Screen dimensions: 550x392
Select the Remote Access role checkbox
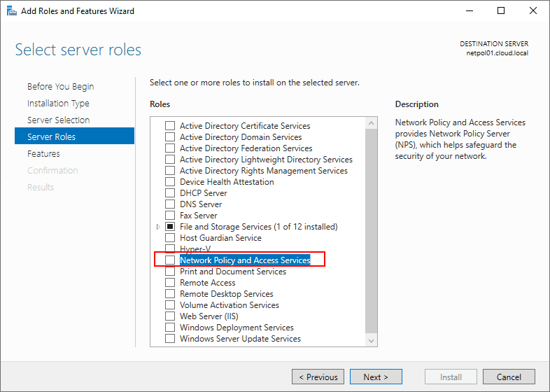coord(170,283)
